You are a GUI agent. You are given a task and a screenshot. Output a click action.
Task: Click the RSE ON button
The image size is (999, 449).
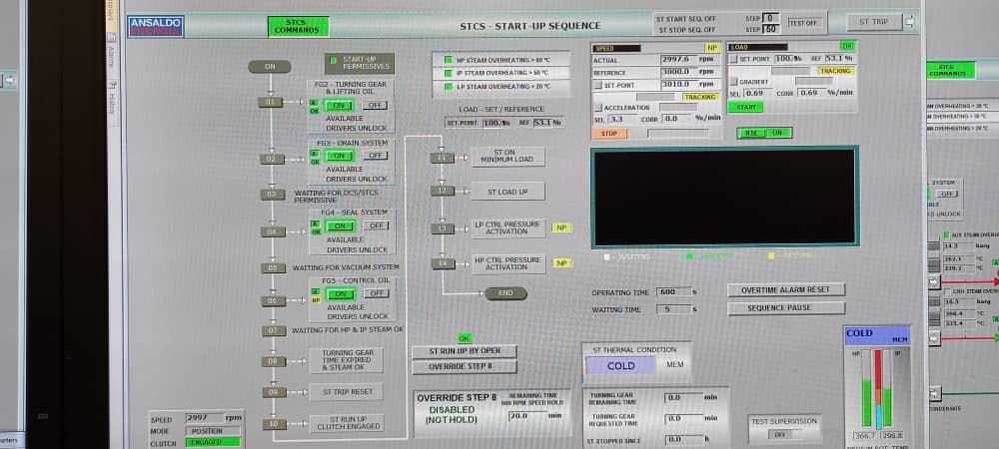pyautogui.click(x=764, y=133)
